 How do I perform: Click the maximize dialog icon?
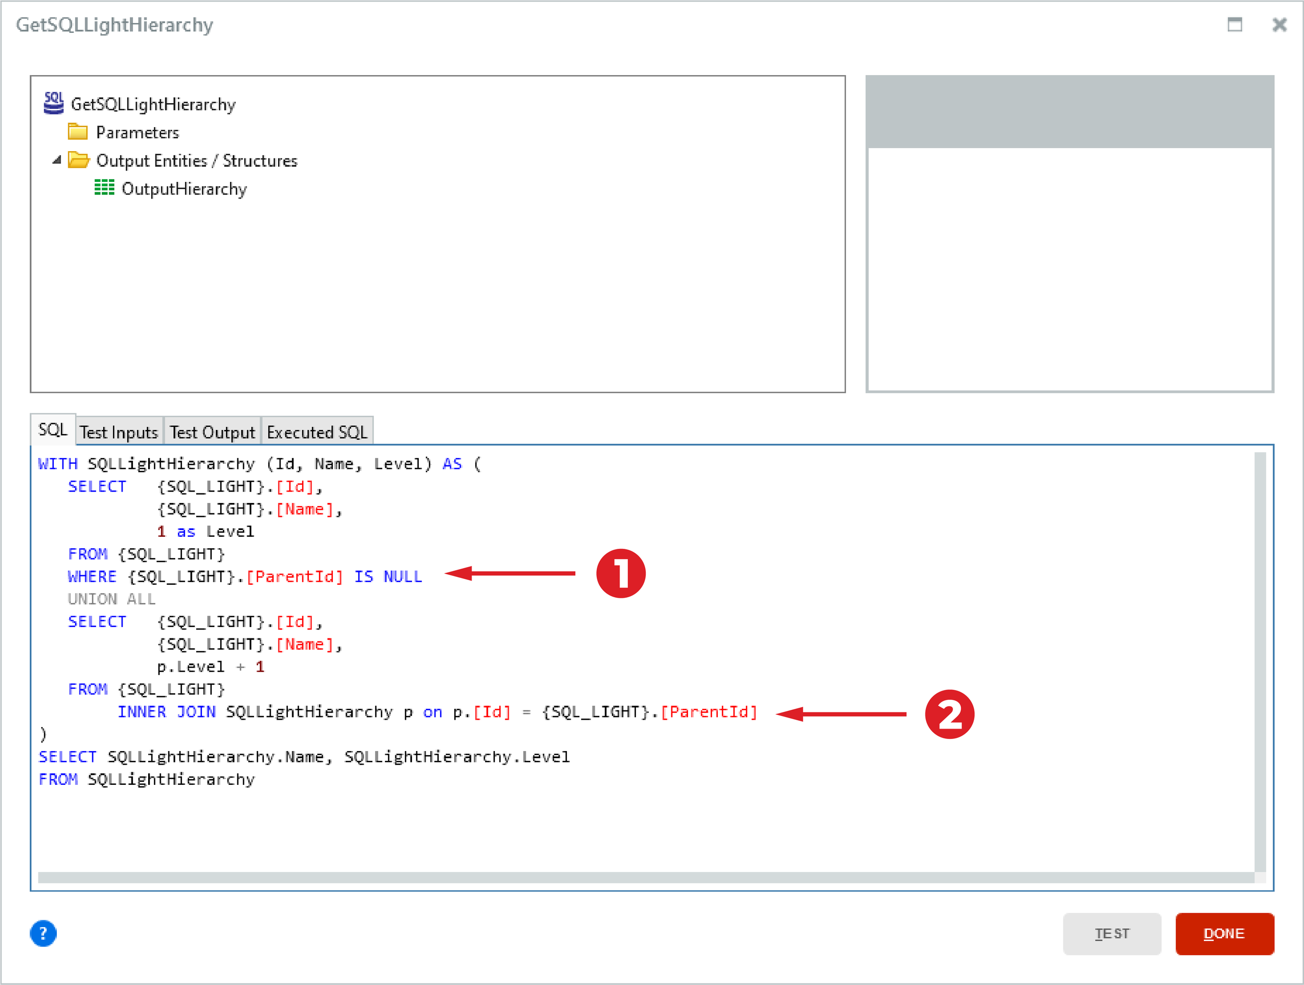(1236, 24)
